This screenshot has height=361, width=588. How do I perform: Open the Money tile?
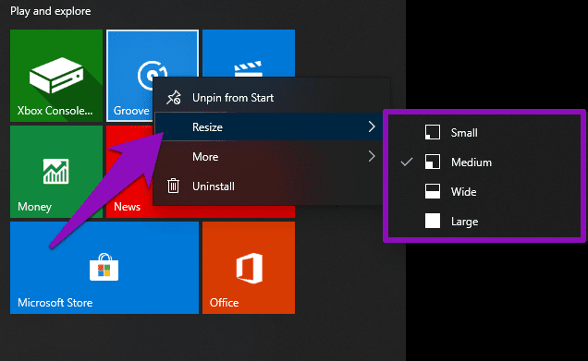(x=56, y=172)
